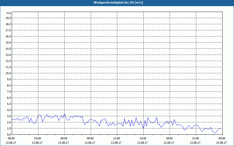Viewport: 234px width, 146px height.
Task: Click the 03:00 time label
Action: click(38, 138)
